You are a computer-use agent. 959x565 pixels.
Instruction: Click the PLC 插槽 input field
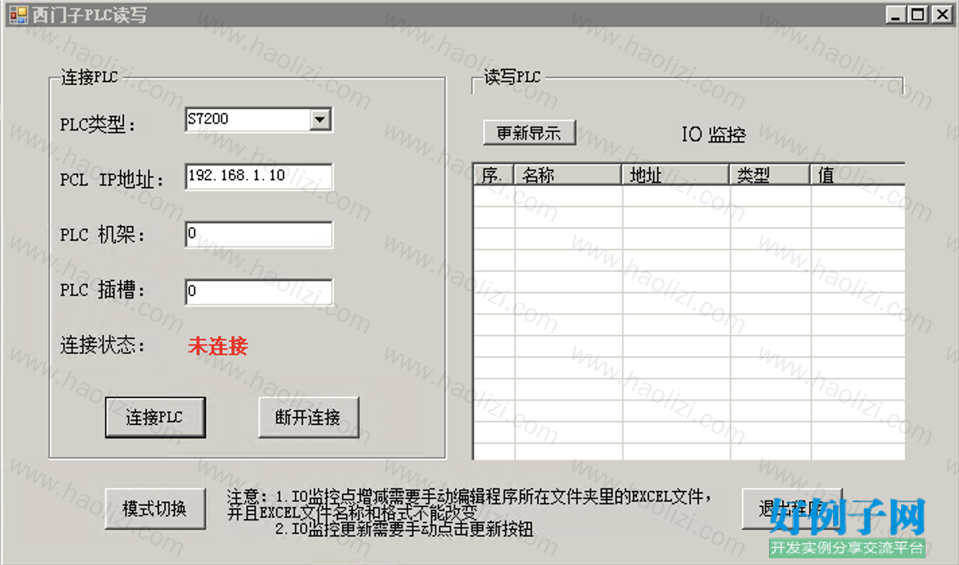[259, 292]
